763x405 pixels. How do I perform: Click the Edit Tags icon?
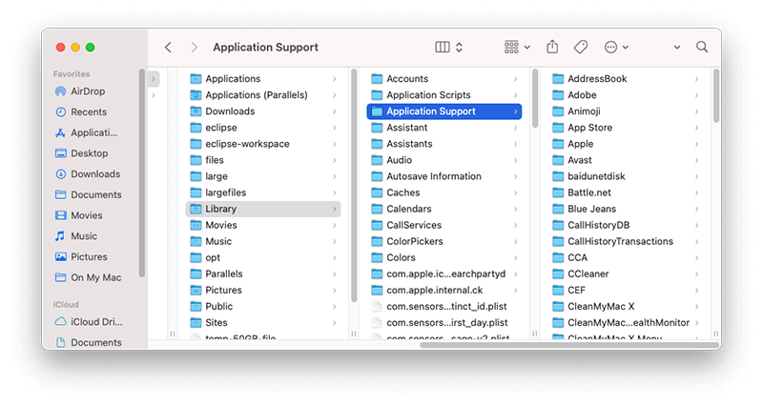coord(581,47)
